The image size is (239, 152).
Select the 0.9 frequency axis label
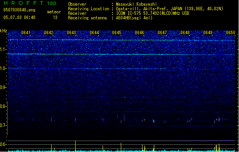[3, 87]
